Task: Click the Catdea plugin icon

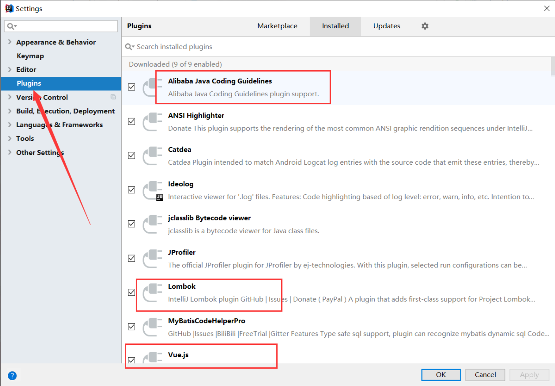Action: pos(153,156)
